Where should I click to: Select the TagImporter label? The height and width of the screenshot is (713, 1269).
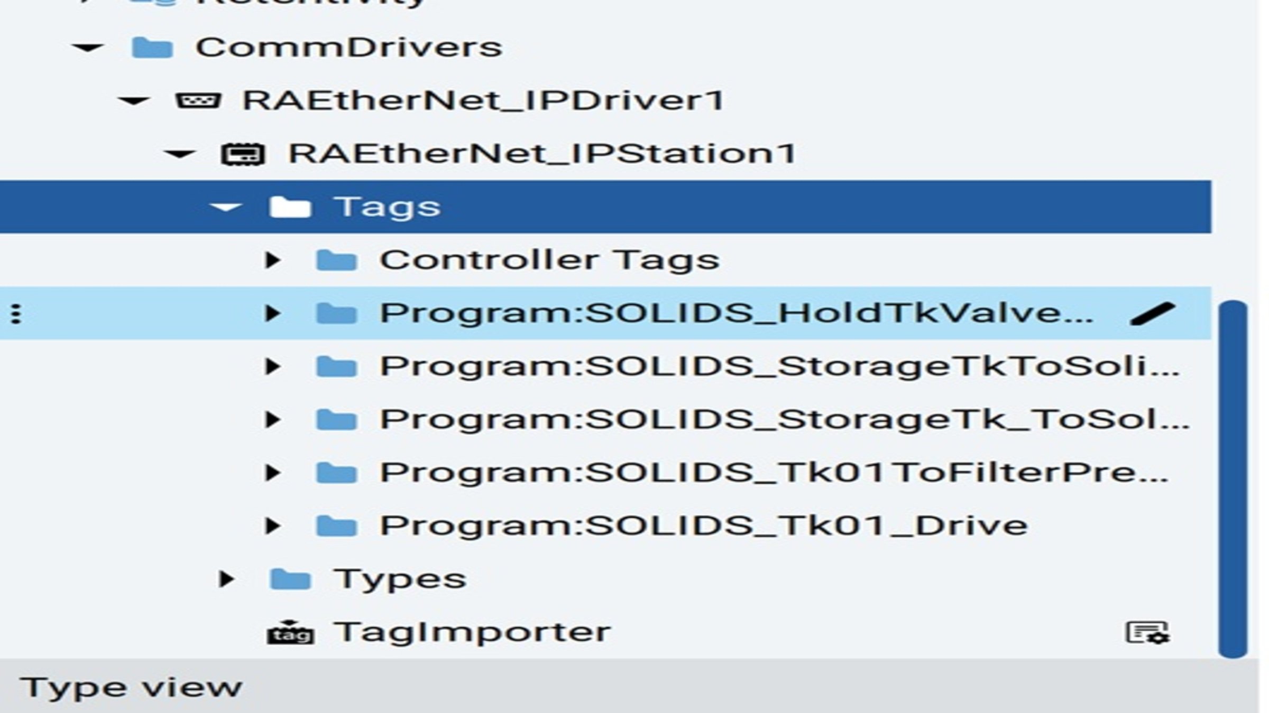click(472, 632)
